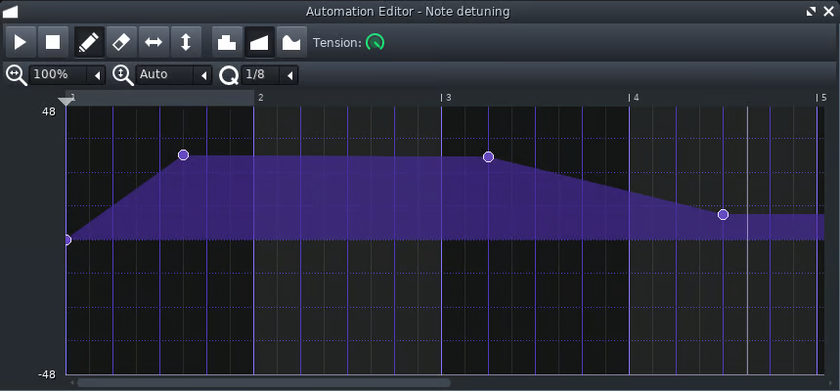
Task: Flip the curve horizontally
Action: coord(154,43)
